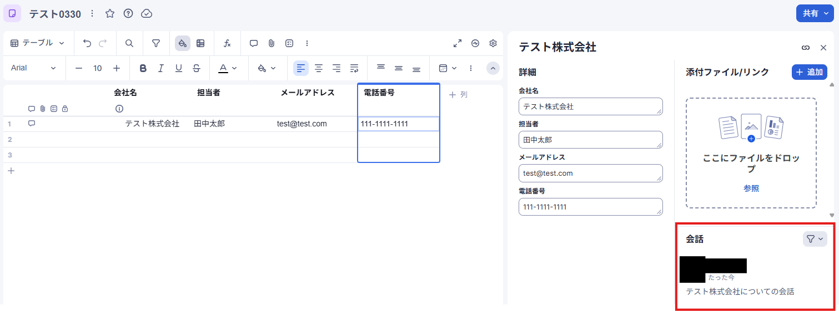
Task: Click the paperclip attachments icon in the toolbar
Action: [272, 43]
